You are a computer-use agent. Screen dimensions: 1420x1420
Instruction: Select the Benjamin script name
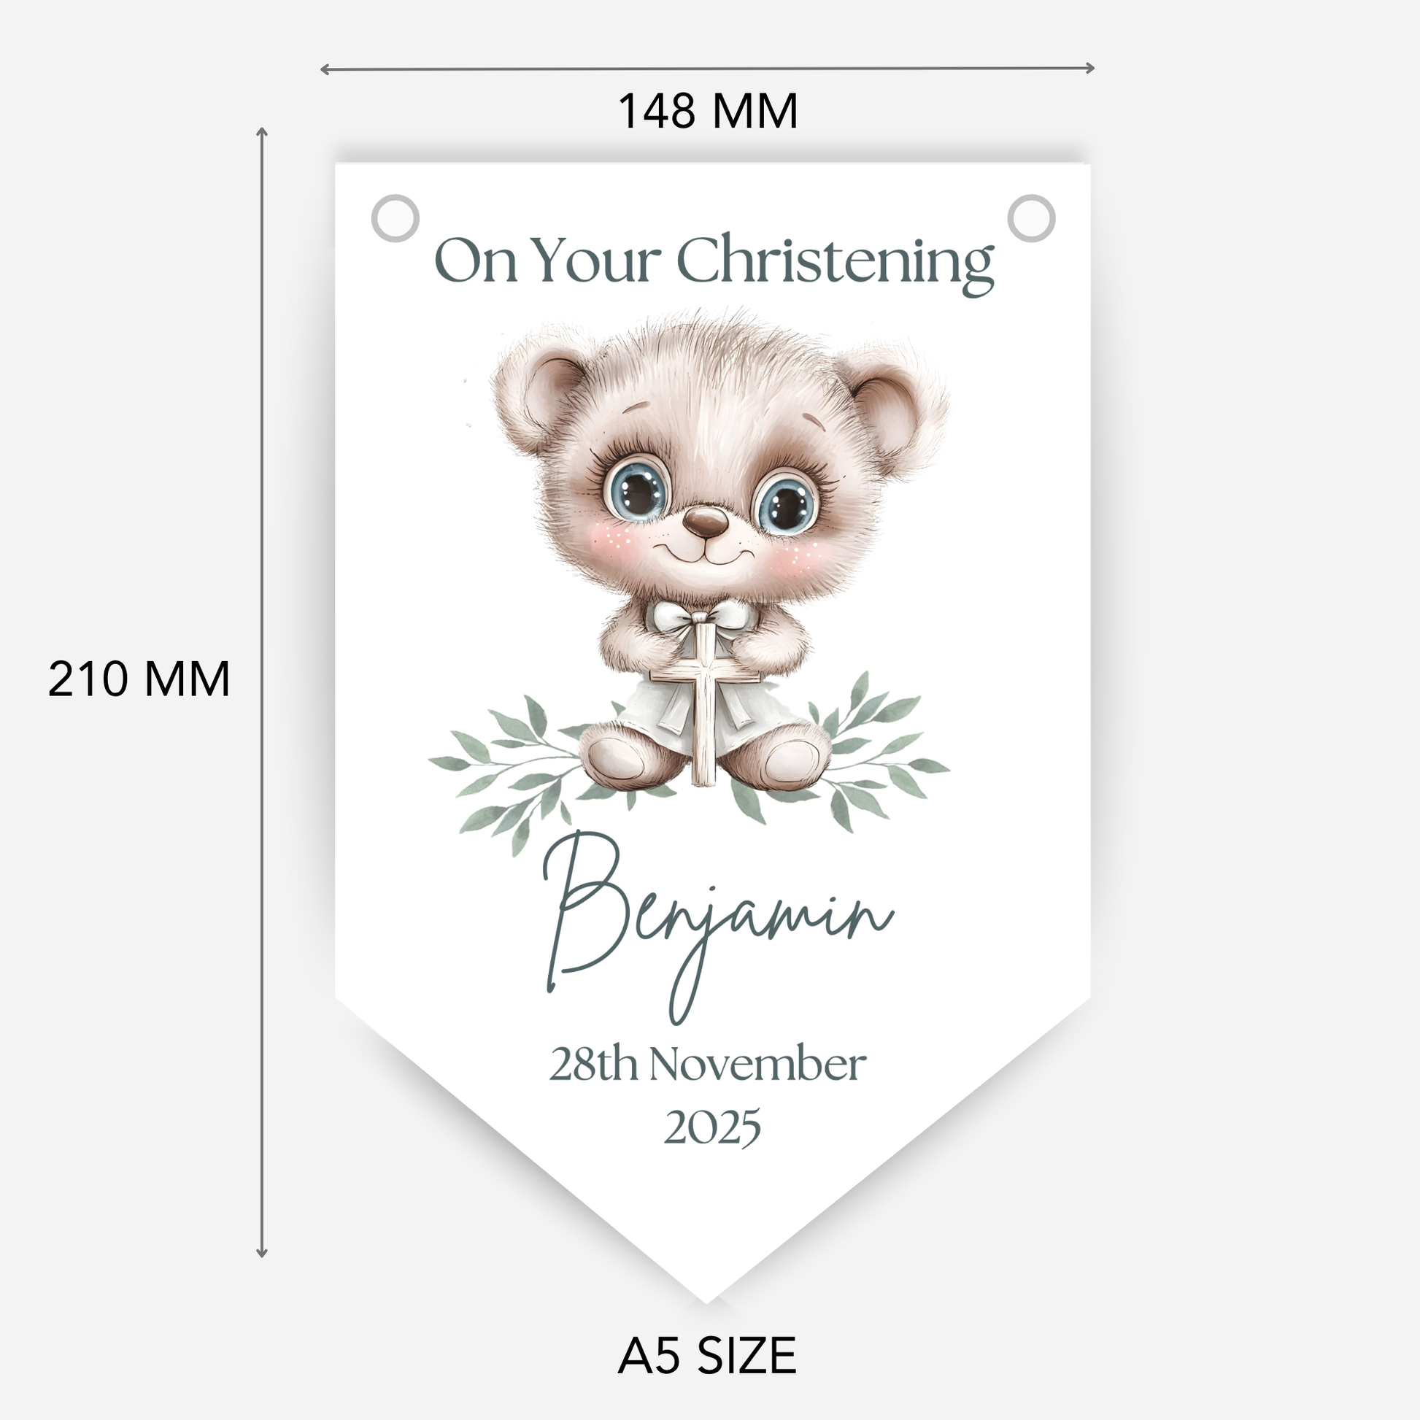tap(717, 927)
